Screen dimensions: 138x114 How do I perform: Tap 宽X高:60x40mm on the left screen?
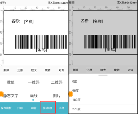[58, 3]
